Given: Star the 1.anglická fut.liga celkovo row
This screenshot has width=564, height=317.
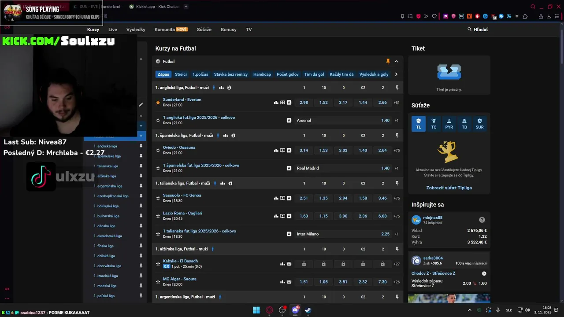Looking at the screenshot, I should click(x=158, y=120).
